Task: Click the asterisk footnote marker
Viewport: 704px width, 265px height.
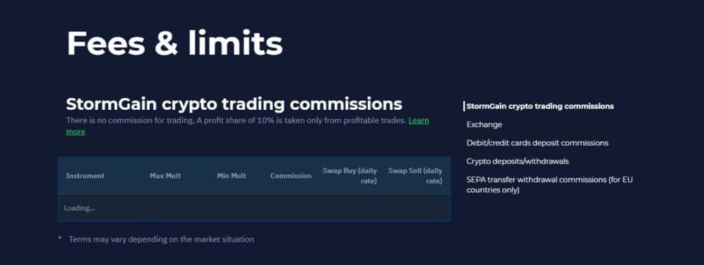Action: (60, 238)
